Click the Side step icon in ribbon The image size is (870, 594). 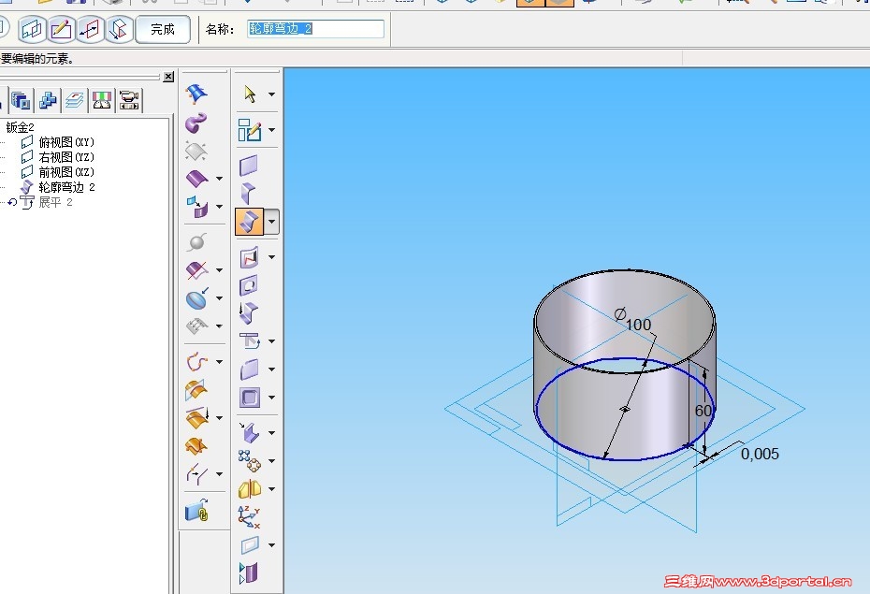click(90, 29)
